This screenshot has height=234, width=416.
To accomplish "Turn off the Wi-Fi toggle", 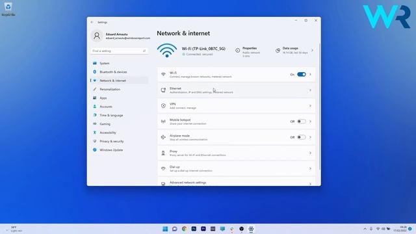I will point(302,74).
